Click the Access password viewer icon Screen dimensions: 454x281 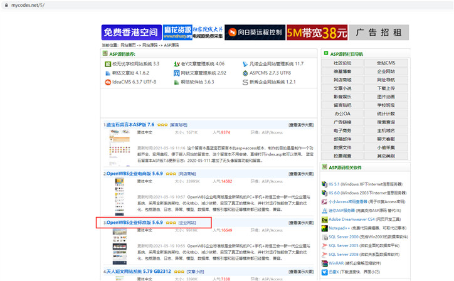(324, 202)
